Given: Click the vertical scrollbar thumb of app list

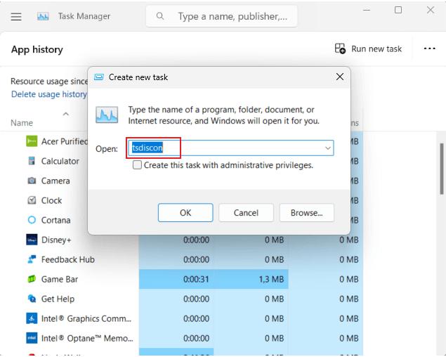Looking at the screenshot, I should 442,169.
